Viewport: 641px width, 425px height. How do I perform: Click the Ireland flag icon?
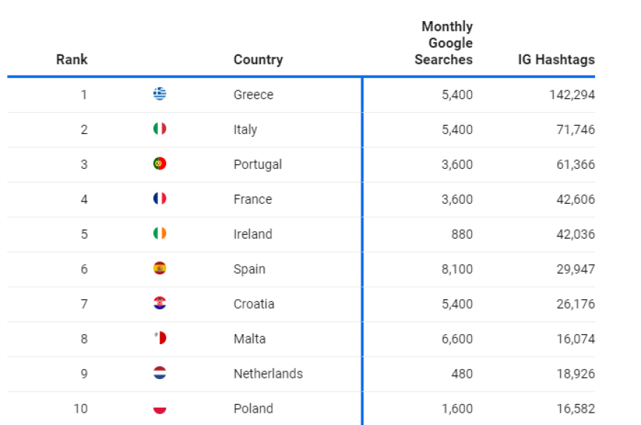(x=160, y=234)
